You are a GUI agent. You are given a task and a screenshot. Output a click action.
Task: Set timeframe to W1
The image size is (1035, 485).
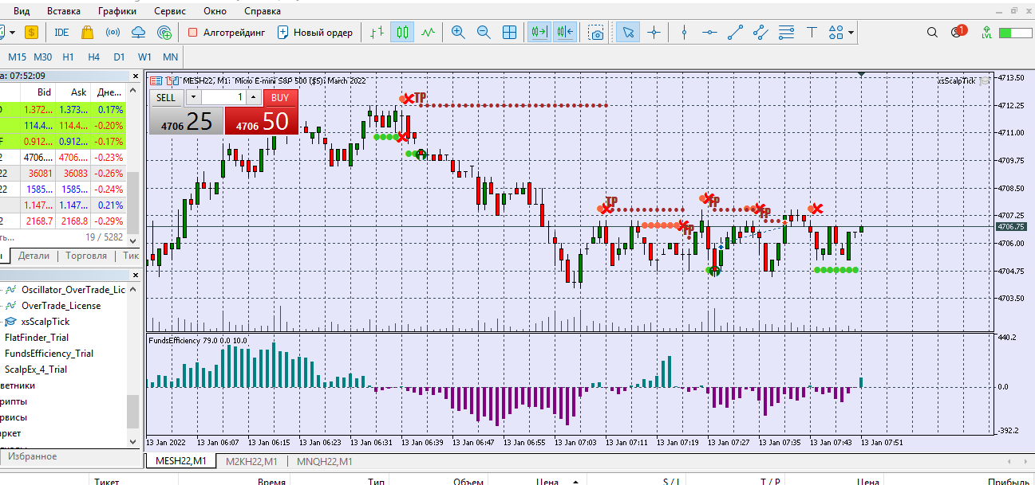(x=144, y=57)
